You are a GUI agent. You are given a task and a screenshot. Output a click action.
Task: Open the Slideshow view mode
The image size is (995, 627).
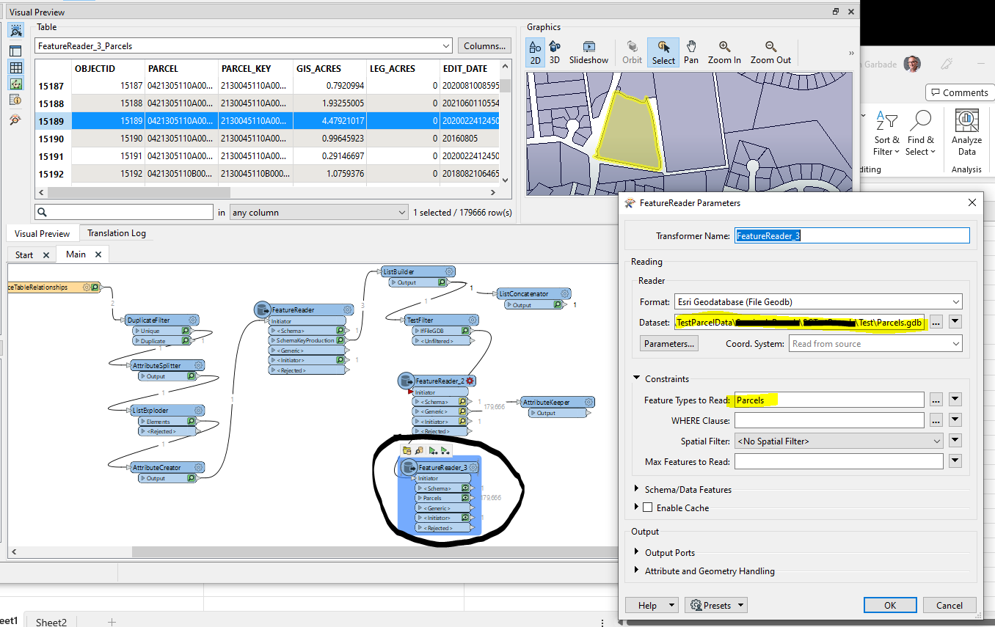588,52
